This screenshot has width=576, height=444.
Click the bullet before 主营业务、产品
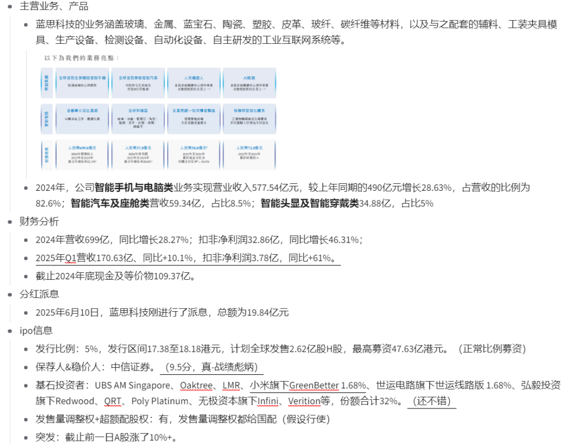point(10,6)
